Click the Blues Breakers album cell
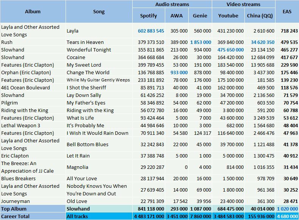Screen dimensions: 299x220 33,178
